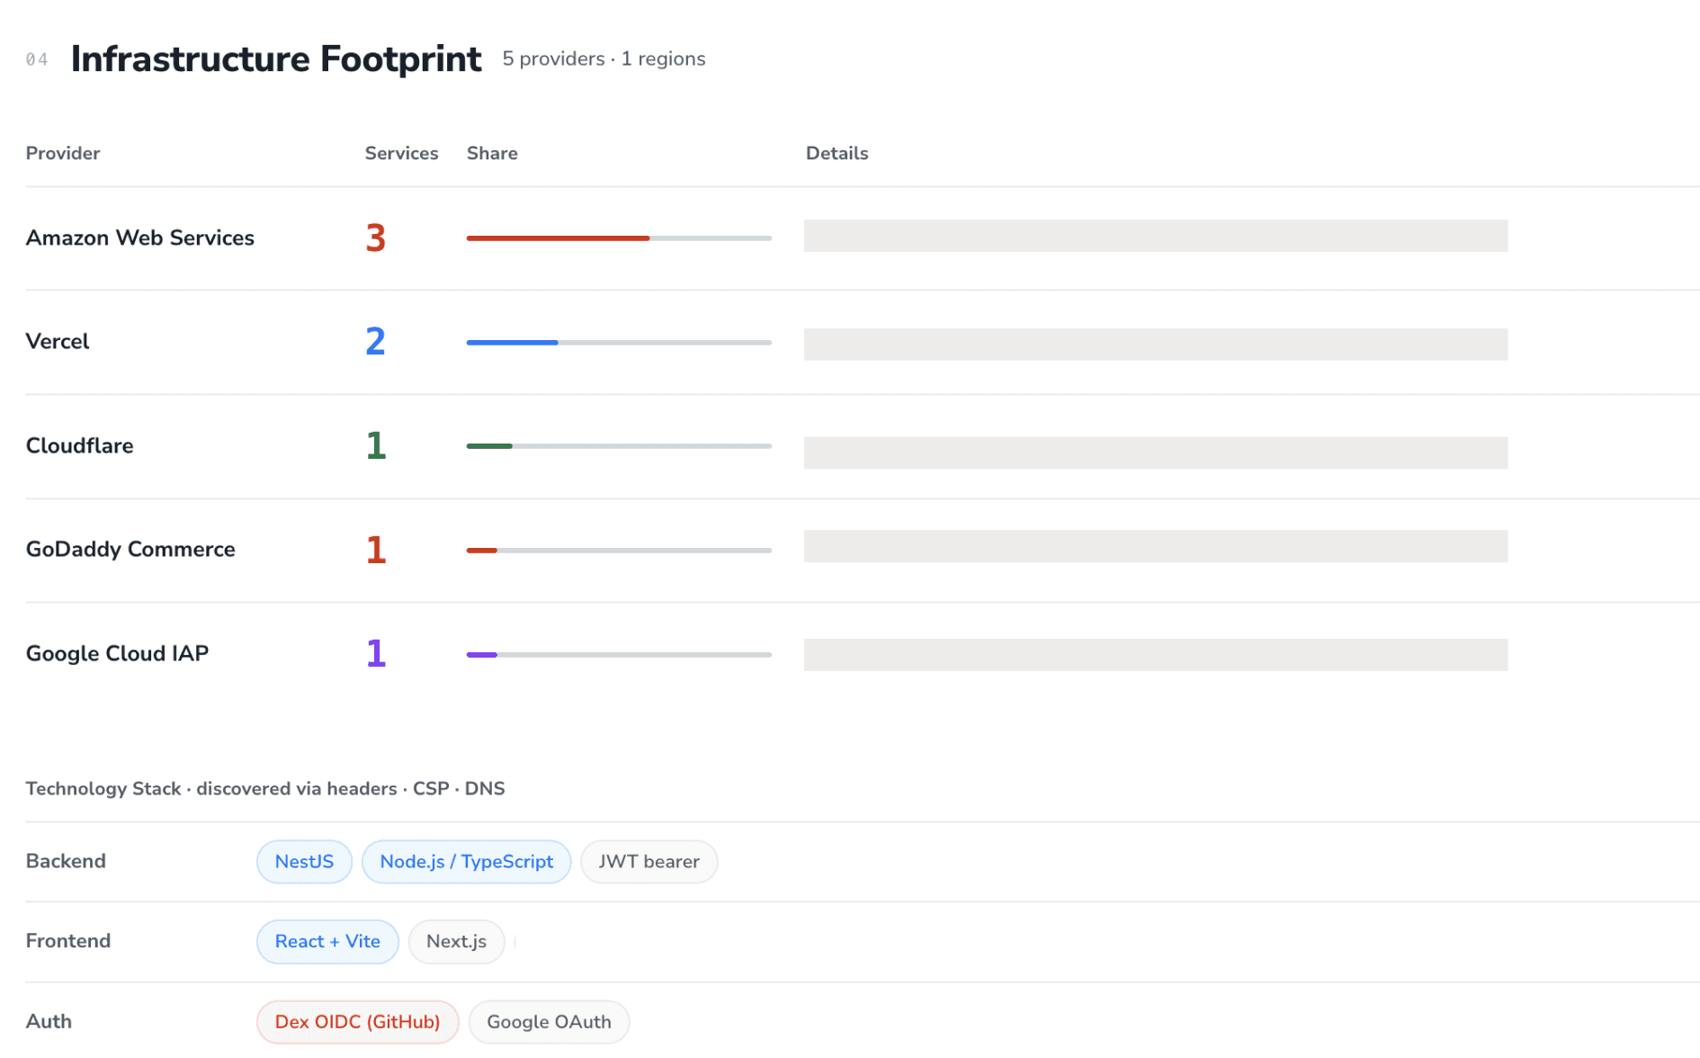
Task: Select the Vercel provider name
Action: tap(58, 342)
